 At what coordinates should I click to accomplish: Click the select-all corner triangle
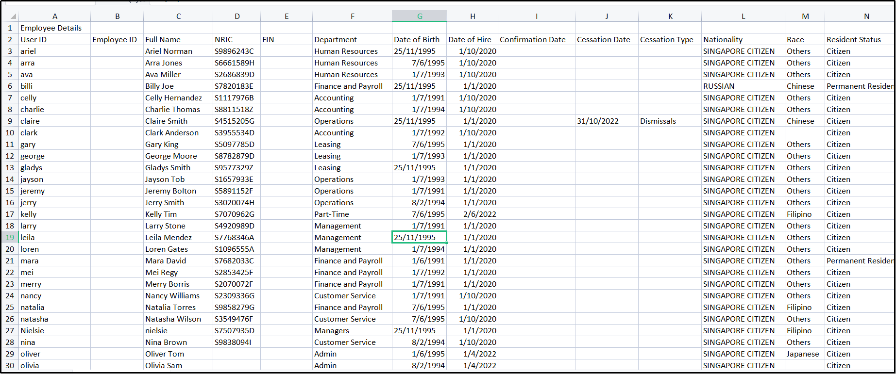coord(13,16)
